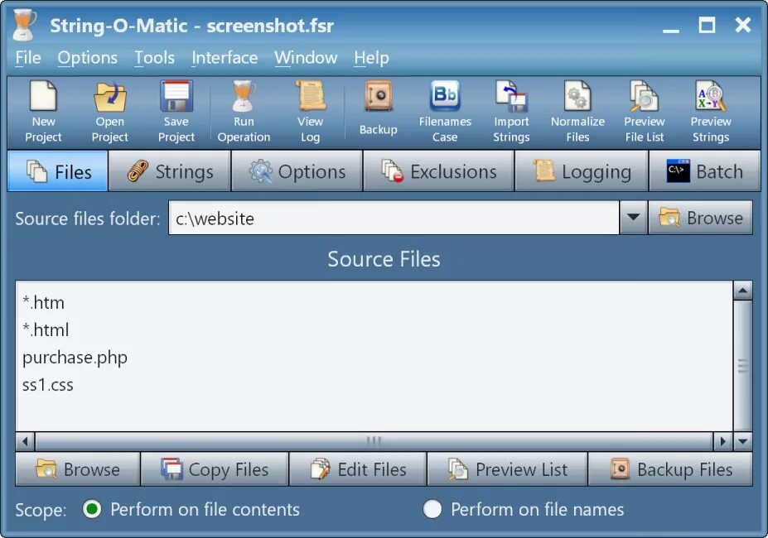Switch to the Files tab
Image resolution: width=768 pixels, height=538 pixels.
coord(58,171)
